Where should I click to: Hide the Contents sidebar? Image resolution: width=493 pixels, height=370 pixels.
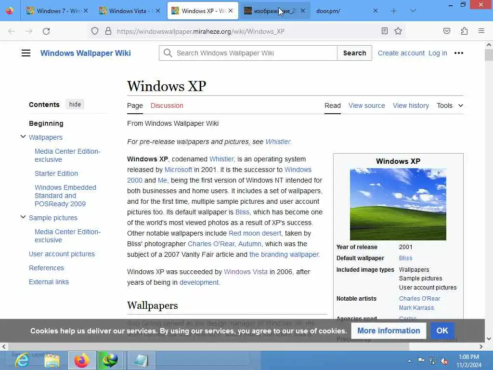[x=75, y=105]
